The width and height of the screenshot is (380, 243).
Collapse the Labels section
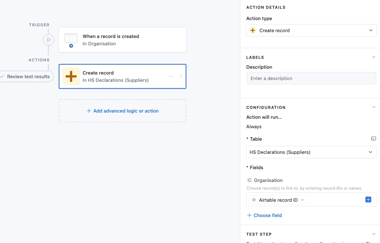click(373, 57)
